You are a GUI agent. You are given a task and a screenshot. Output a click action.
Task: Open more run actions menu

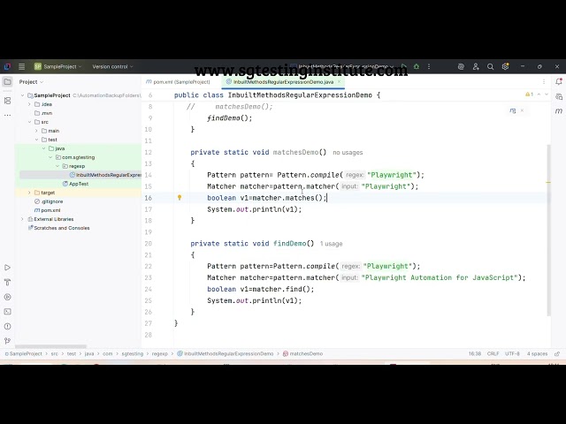click(429, 66)
